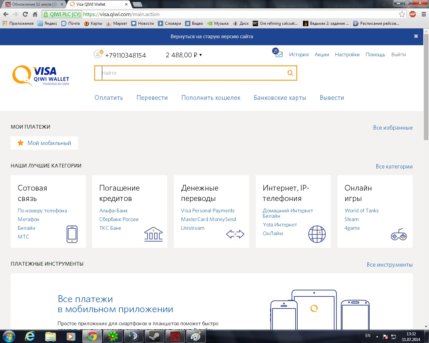Open the Chrome menu hamburger icon
Image resolution: width=429 pixels, height=343 pixels.
pos(423,14)
